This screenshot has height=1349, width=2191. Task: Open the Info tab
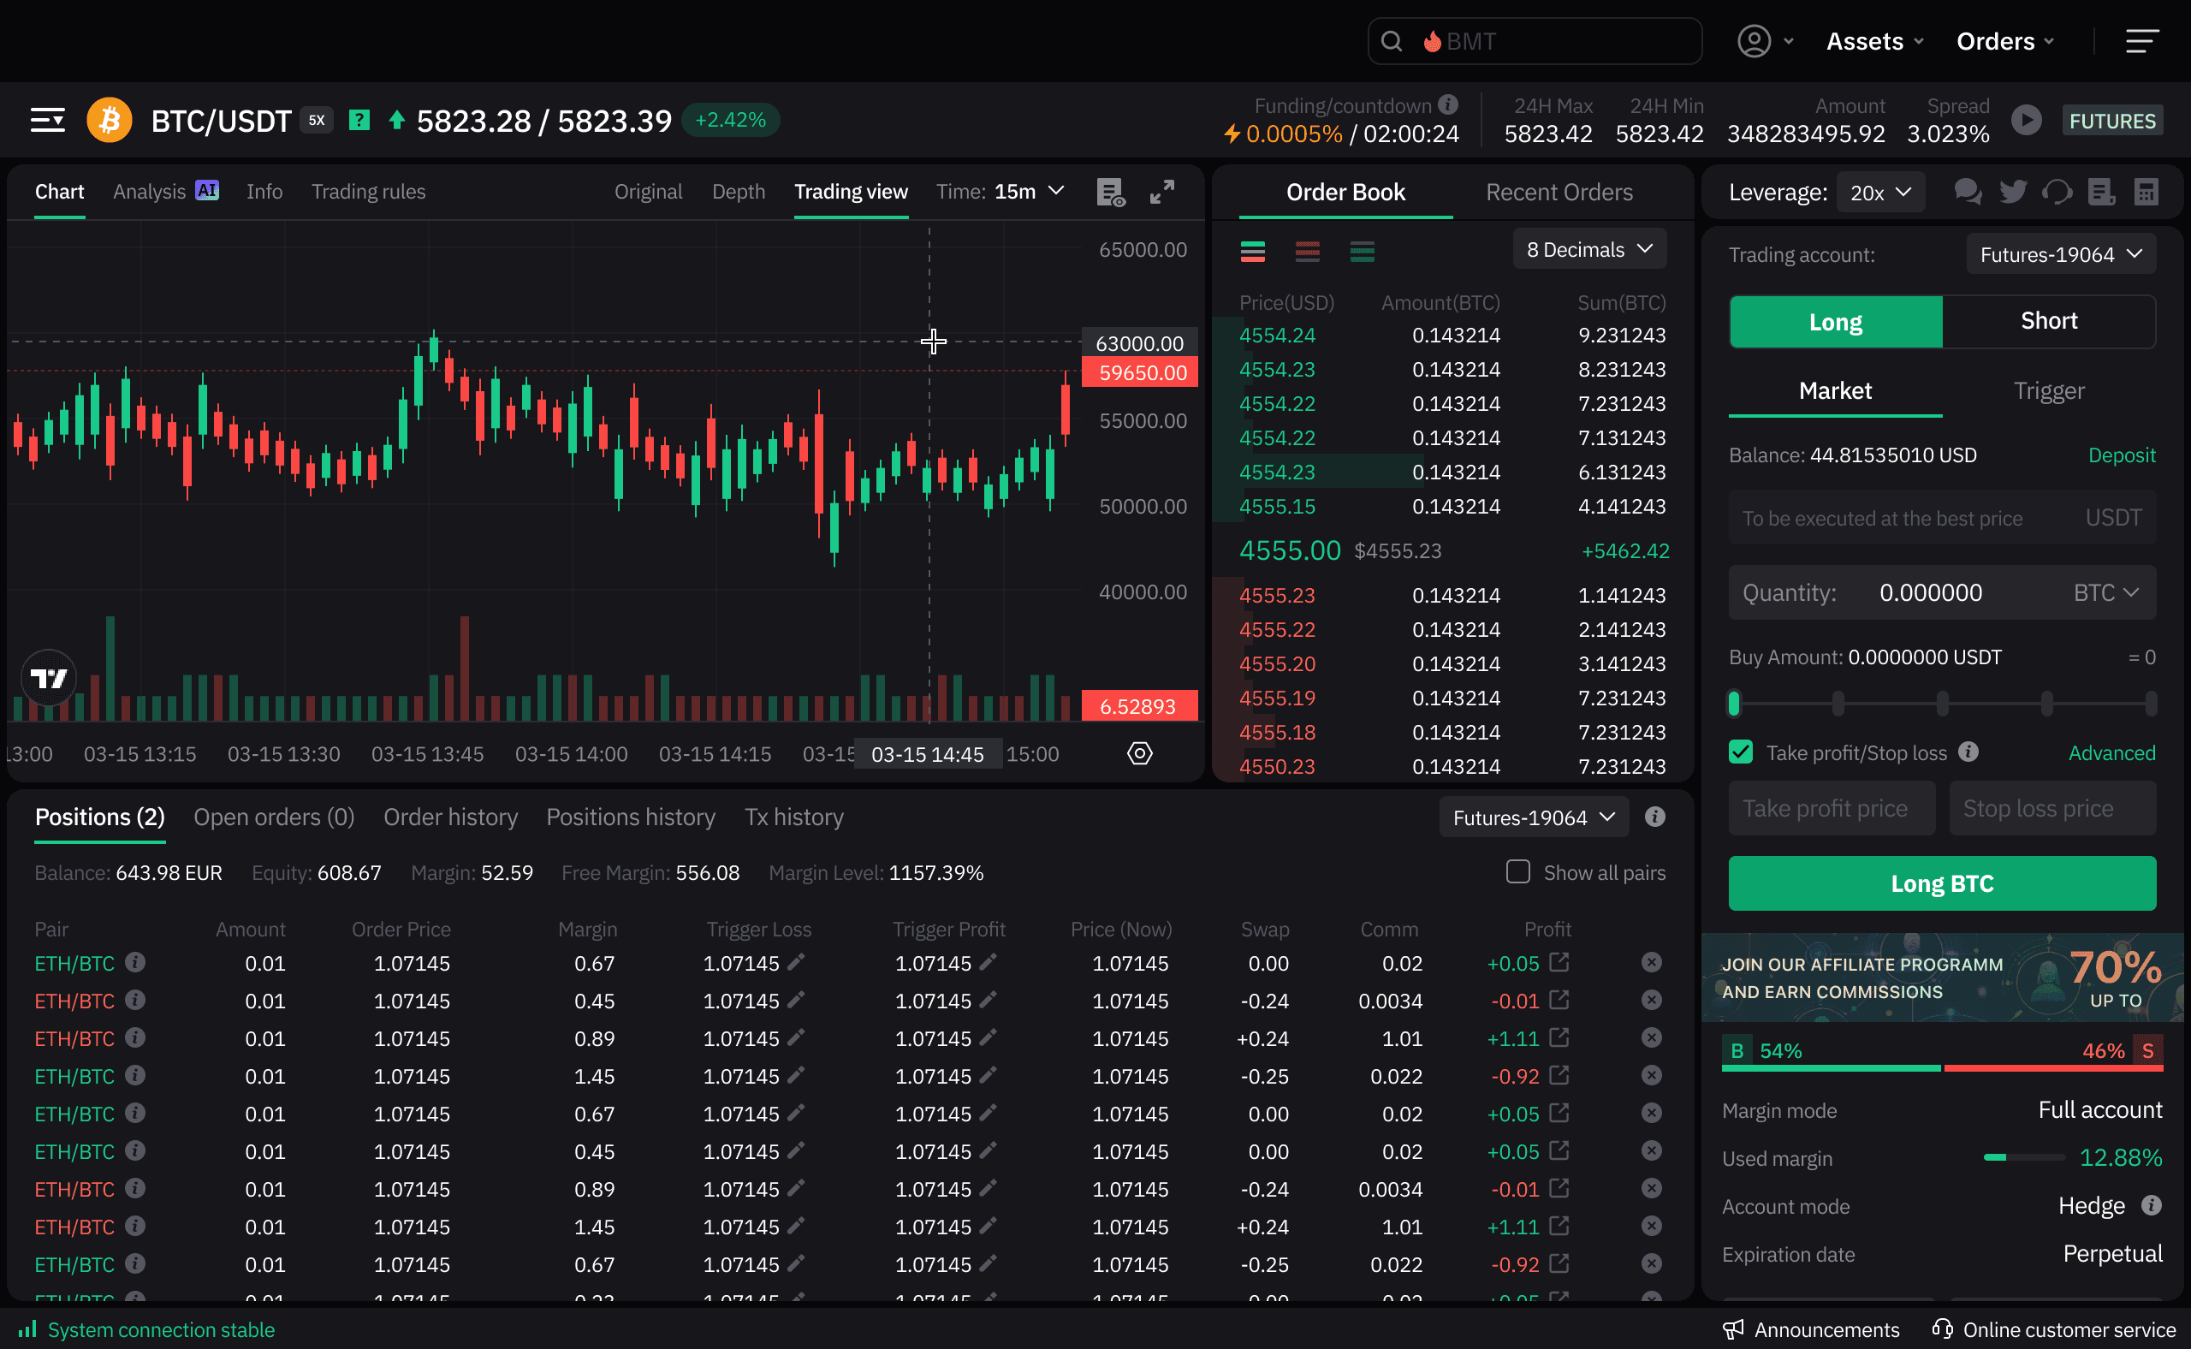tap(264, 192)
